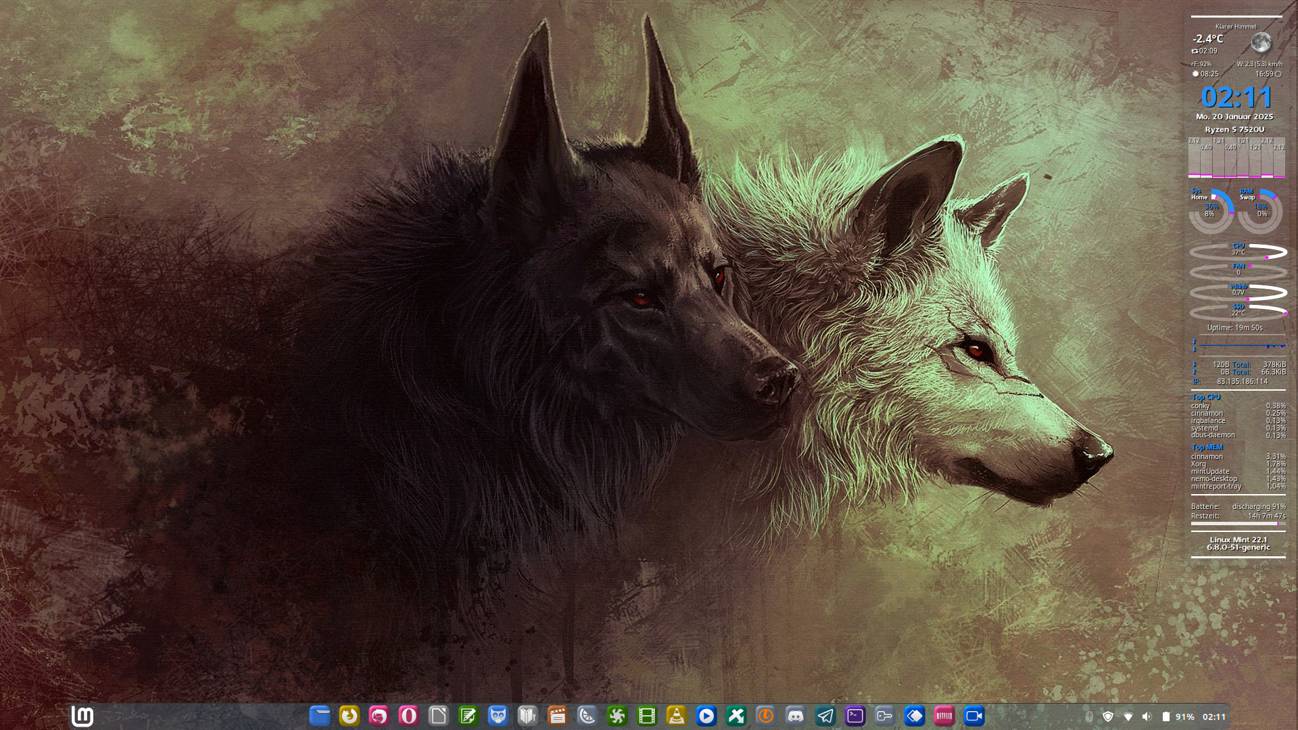Viewport: 1298px width, 730px height.
Task: Open the volume speaker applet
Action: coord(1147,716)
